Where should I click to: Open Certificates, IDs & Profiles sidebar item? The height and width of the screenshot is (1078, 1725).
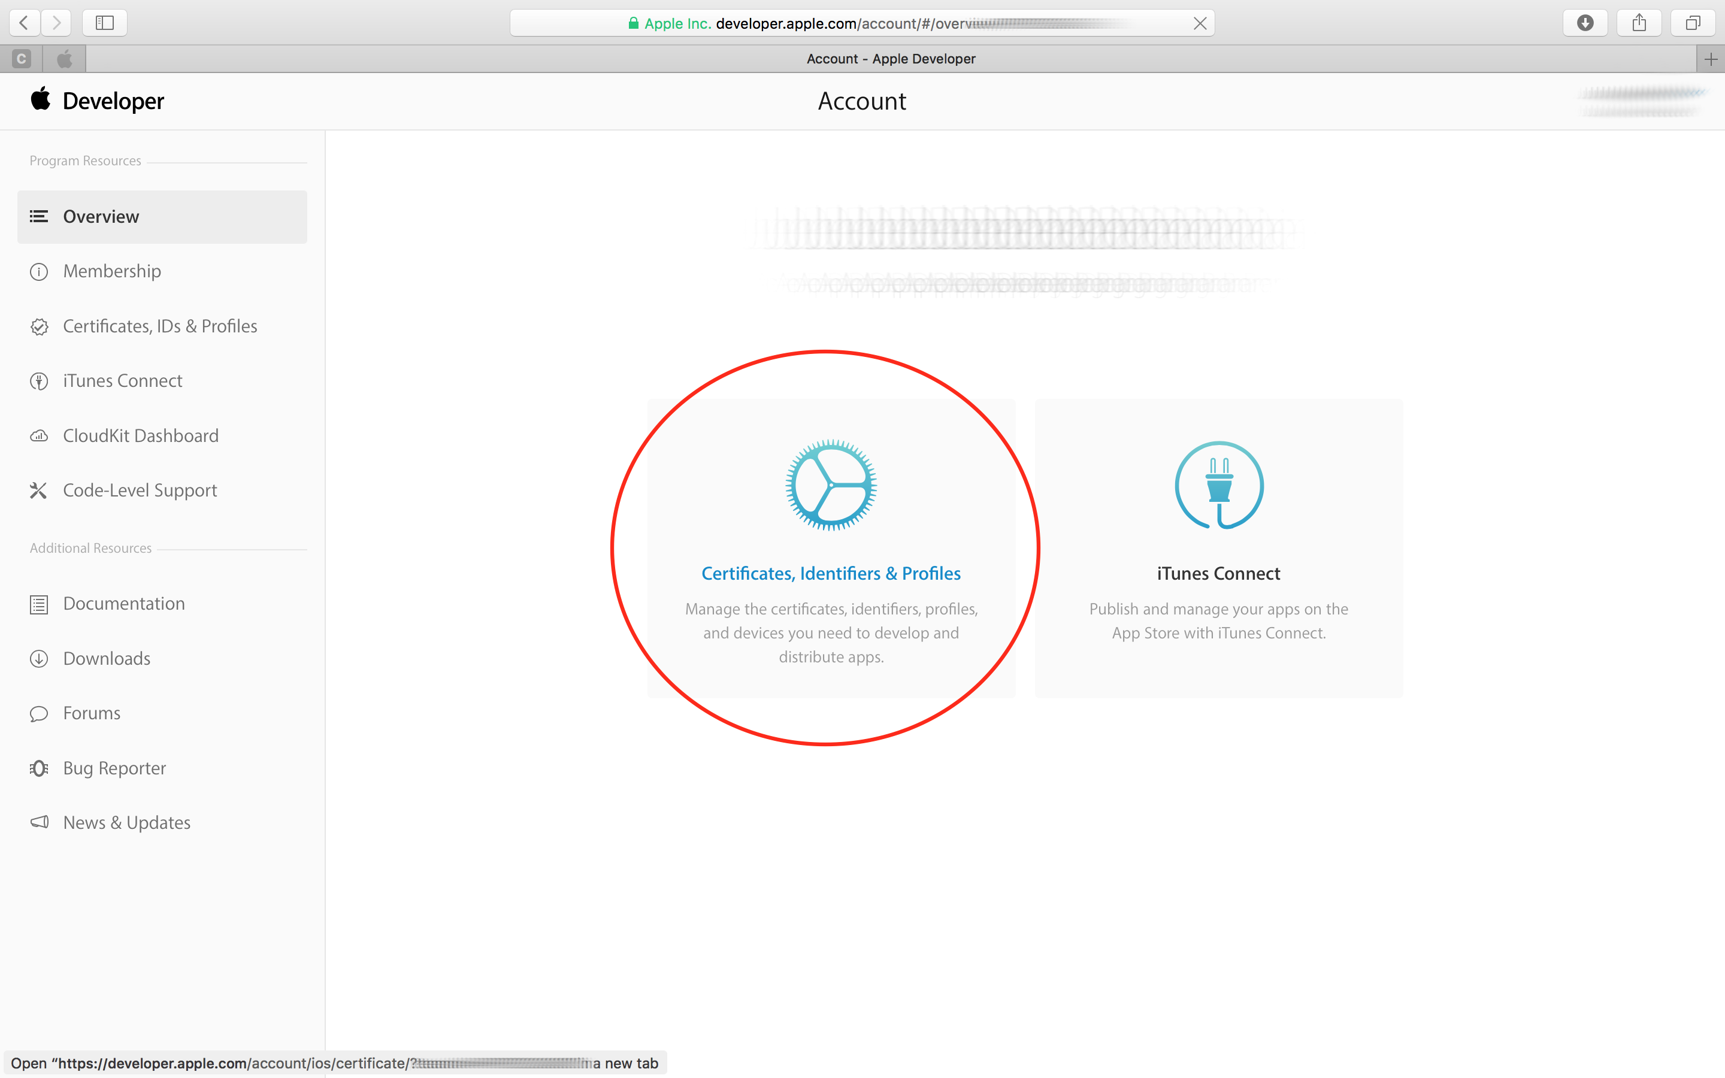click(x=160, y=326)
